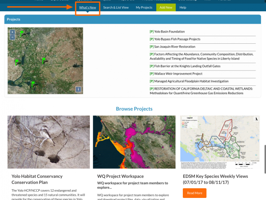This screenshot has width=266, height=200.
Task: Select the green flag nearest the zoom buttons
Action: pos(22,33)
